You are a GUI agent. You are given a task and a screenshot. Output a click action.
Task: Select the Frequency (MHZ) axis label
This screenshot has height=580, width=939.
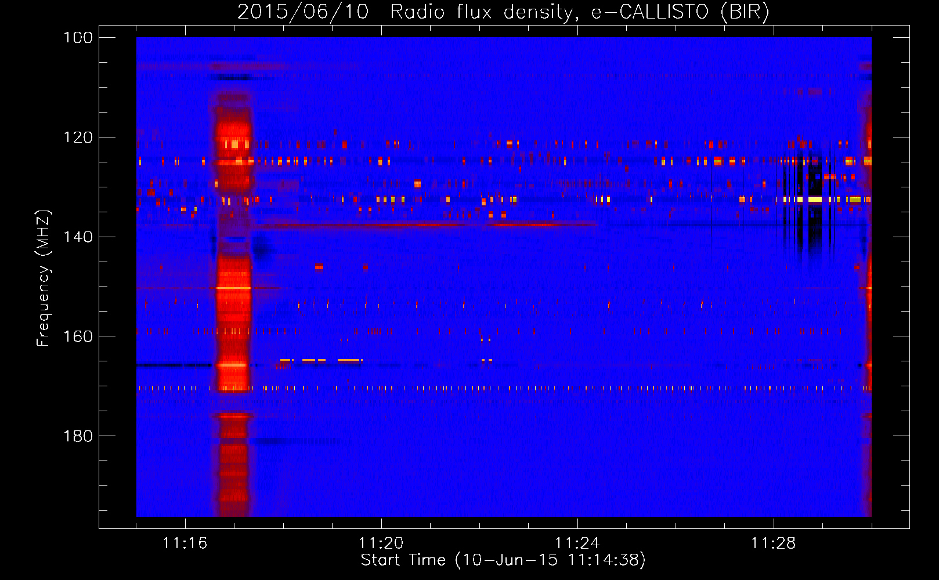click(x=44, y=278)
